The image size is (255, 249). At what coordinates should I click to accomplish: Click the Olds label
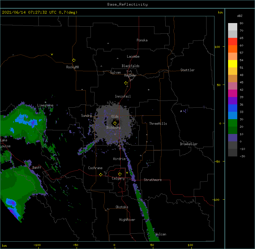click(115, 117)
